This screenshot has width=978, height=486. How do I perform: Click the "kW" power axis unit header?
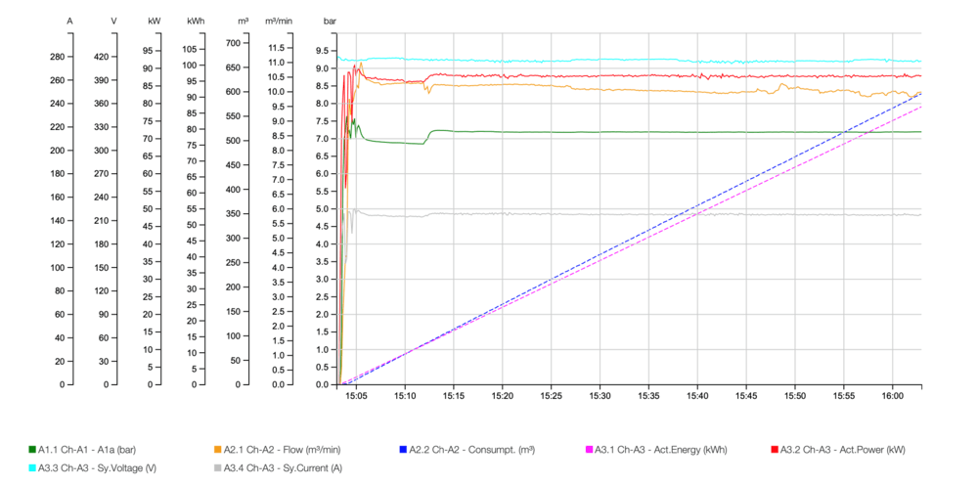click(154, 21)
